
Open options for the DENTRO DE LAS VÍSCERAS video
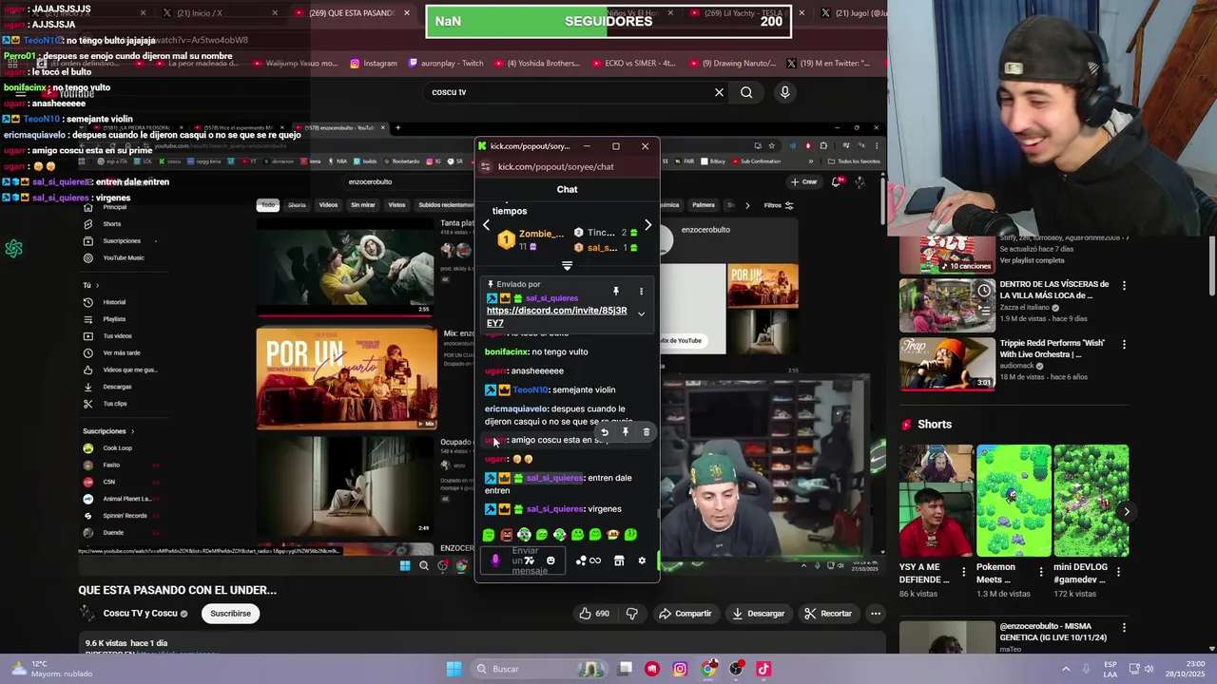click(1124, 285)
